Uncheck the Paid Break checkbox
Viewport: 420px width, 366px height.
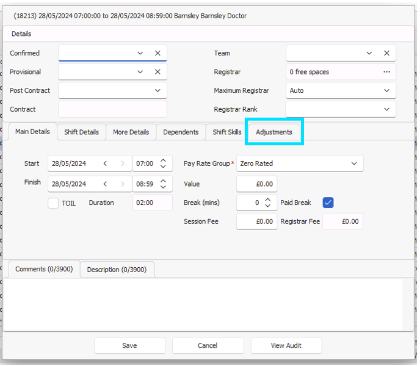click(328, 203)
